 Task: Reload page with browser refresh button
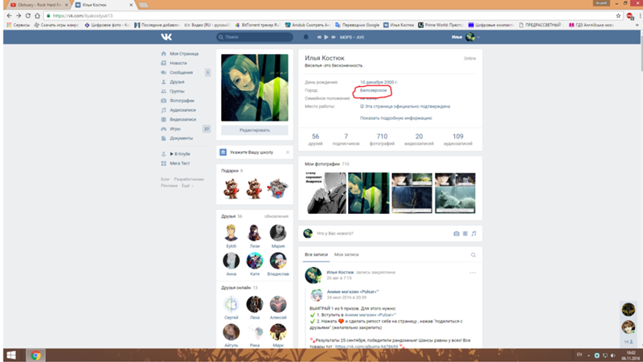click(28, 15)
